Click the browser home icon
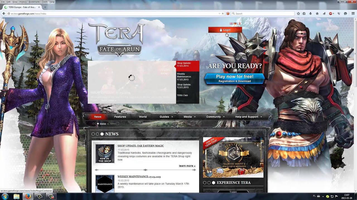Viewport: 357px width, 200px height. 317,14
